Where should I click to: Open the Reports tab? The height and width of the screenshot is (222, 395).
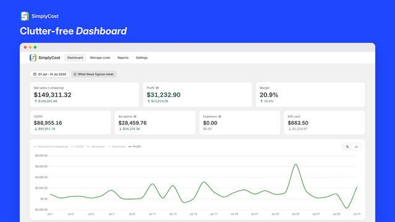pos(123,57)
